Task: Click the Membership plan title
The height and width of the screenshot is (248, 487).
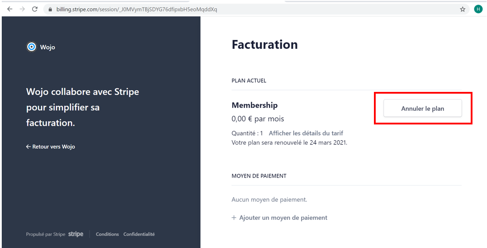Action: tap(255, 105)
